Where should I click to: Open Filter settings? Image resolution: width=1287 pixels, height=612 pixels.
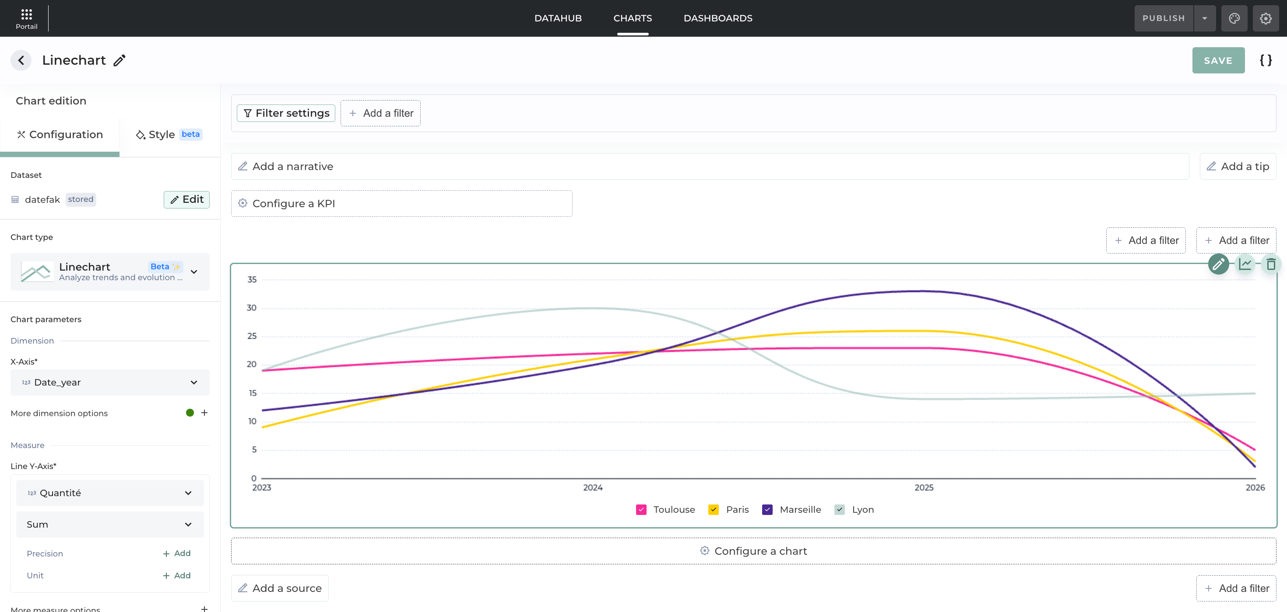(286, 113)
